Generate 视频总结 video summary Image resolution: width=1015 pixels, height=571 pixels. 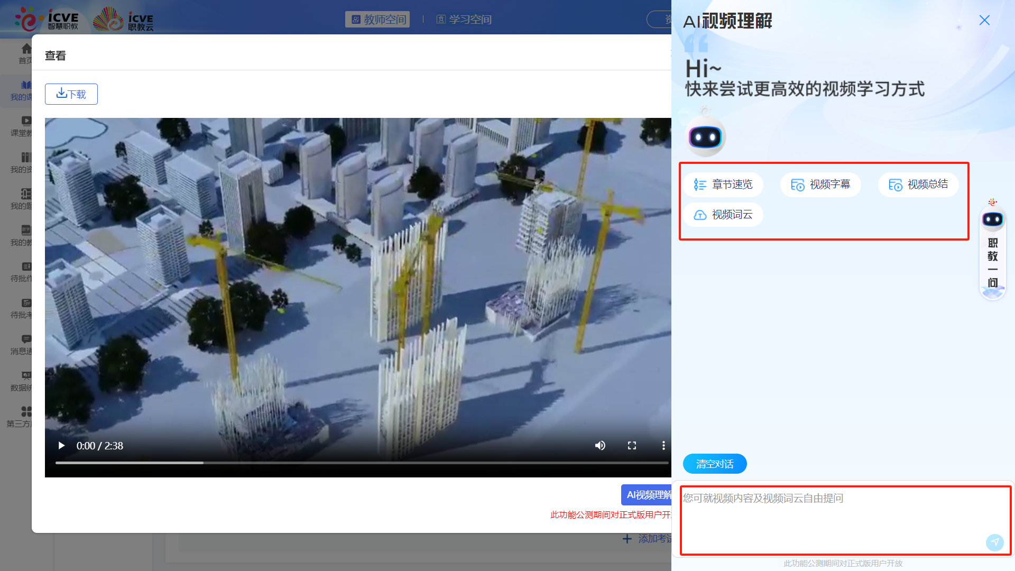click(918, 185)
